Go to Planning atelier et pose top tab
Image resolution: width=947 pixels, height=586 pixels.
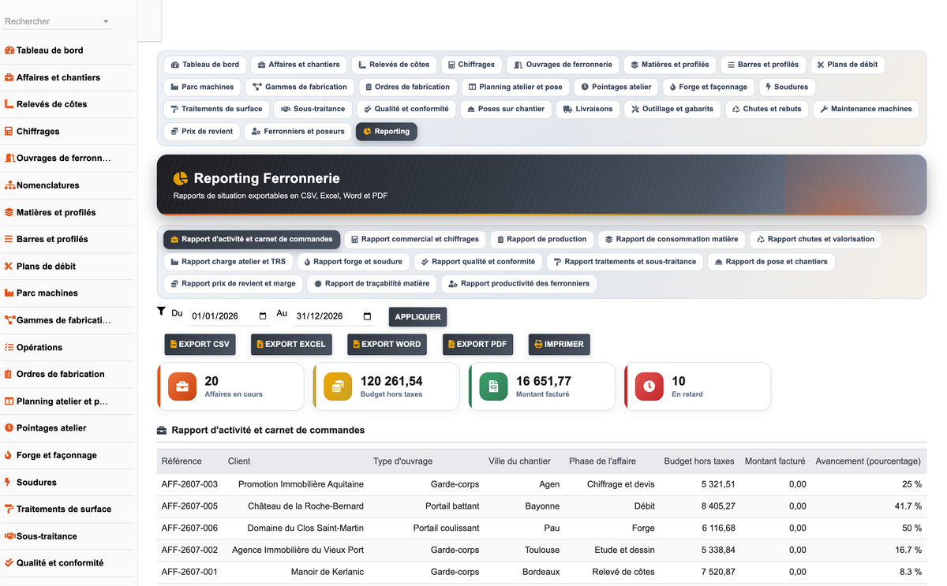(x=515, y=87)
